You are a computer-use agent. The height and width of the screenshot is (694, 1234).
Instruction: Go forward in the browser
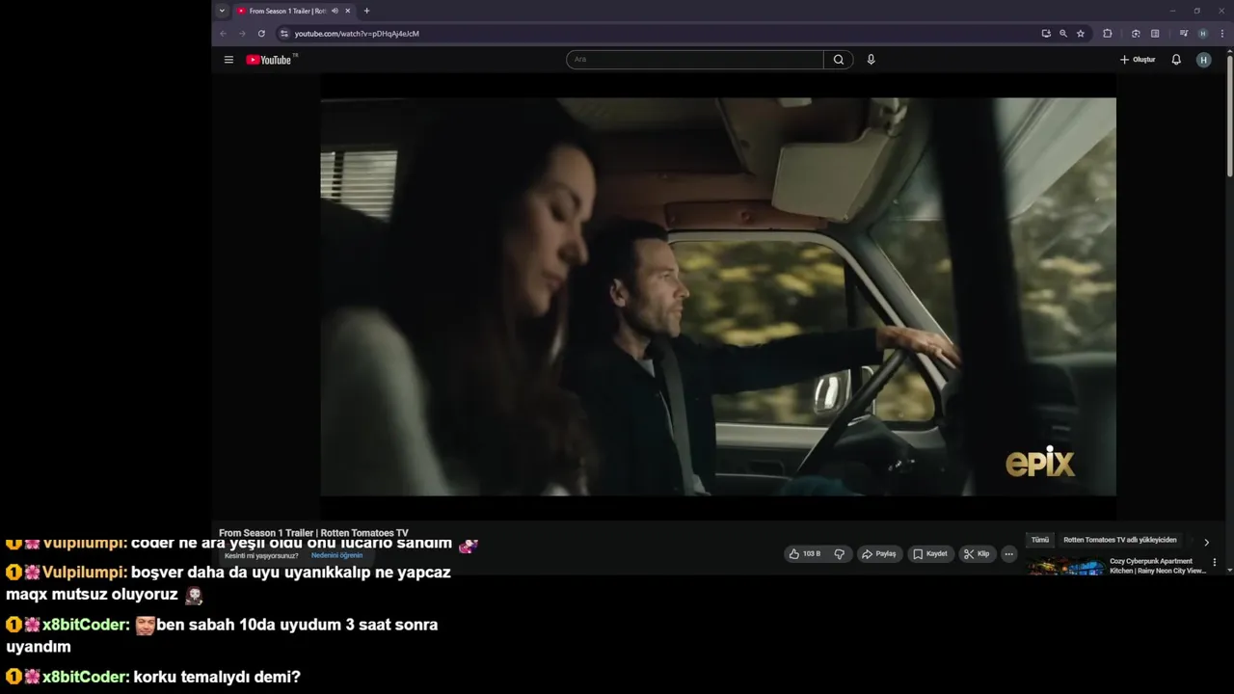242,34
